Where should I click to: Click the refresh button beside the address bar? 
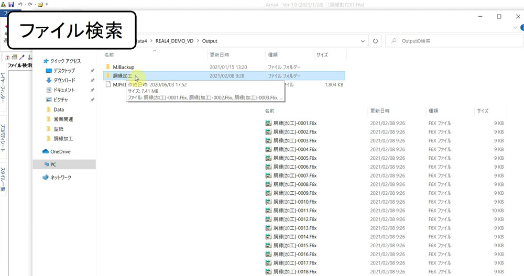[x=375, y=41]
